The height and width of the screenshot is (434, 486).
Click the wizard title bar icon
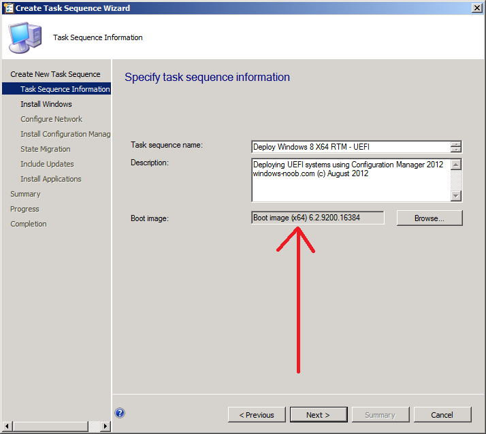pos(9,7)
